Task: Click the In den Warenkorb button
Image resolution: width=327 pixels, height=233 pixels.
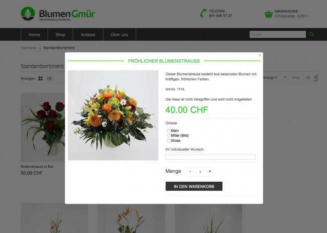Action: pyautogui.click(x=194, y=186)
